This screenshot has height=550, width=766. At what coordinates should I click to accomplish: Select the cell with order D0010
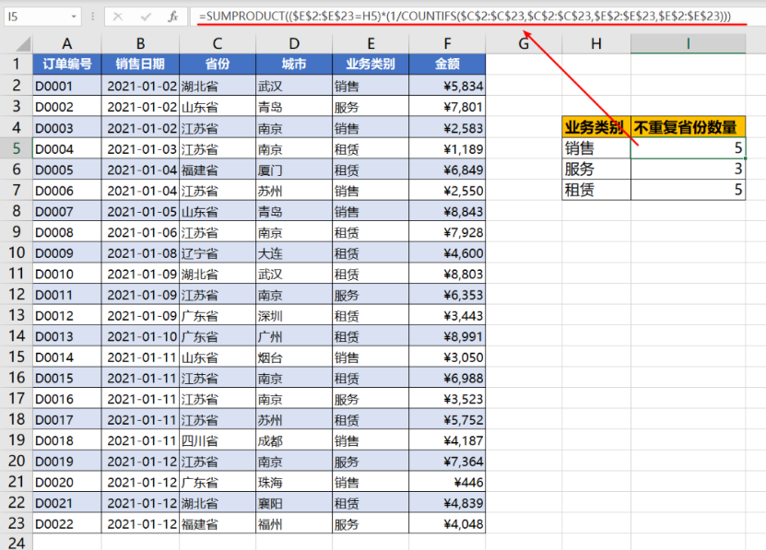tap(67, 274)
